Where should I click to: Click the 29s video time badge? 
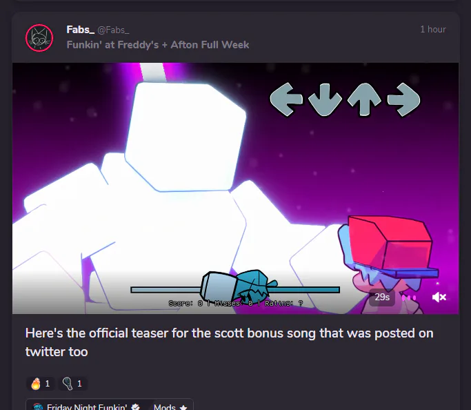pos(382,297)
